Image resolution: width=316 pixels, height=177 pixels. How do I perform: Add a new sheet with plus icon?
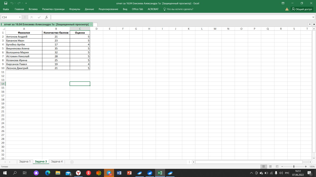[x=72, y=162]
